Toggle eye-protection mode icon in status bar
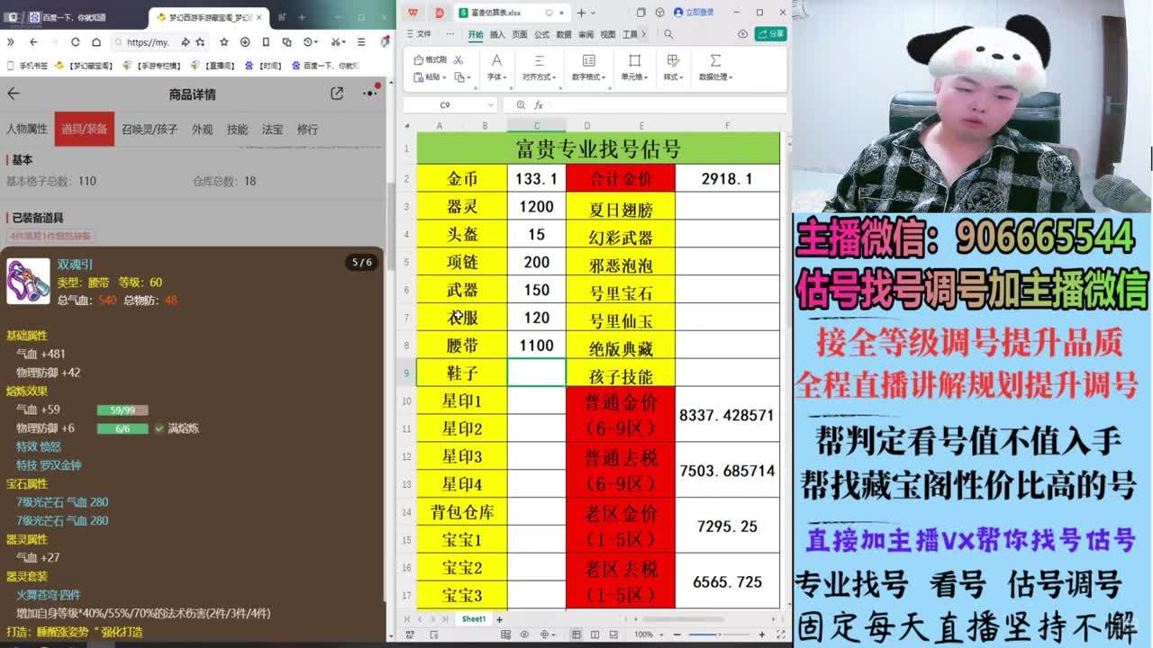 (x=525, y=634)
